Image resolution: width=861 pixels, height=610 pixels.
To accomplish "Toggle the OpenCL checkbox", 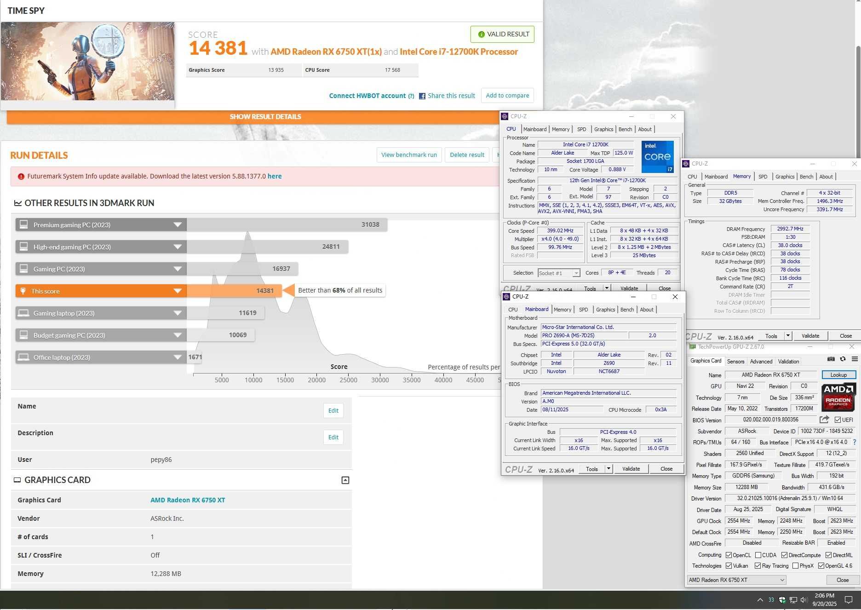I will click(729, 555).
